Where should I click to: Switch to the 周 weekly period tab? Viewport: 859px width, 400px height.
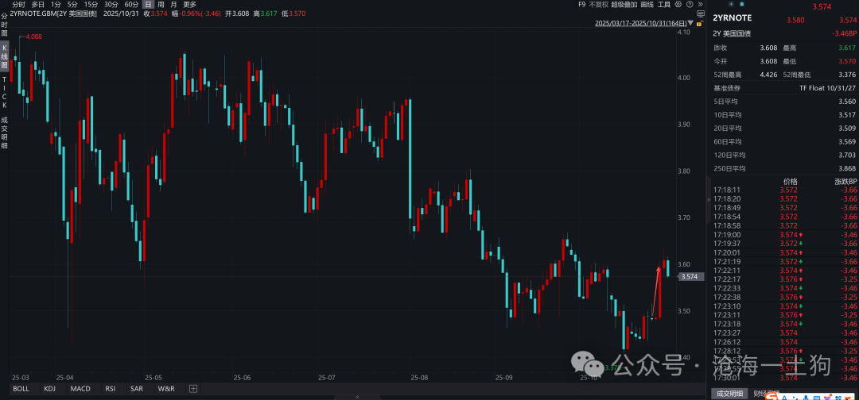pos(161,4)
